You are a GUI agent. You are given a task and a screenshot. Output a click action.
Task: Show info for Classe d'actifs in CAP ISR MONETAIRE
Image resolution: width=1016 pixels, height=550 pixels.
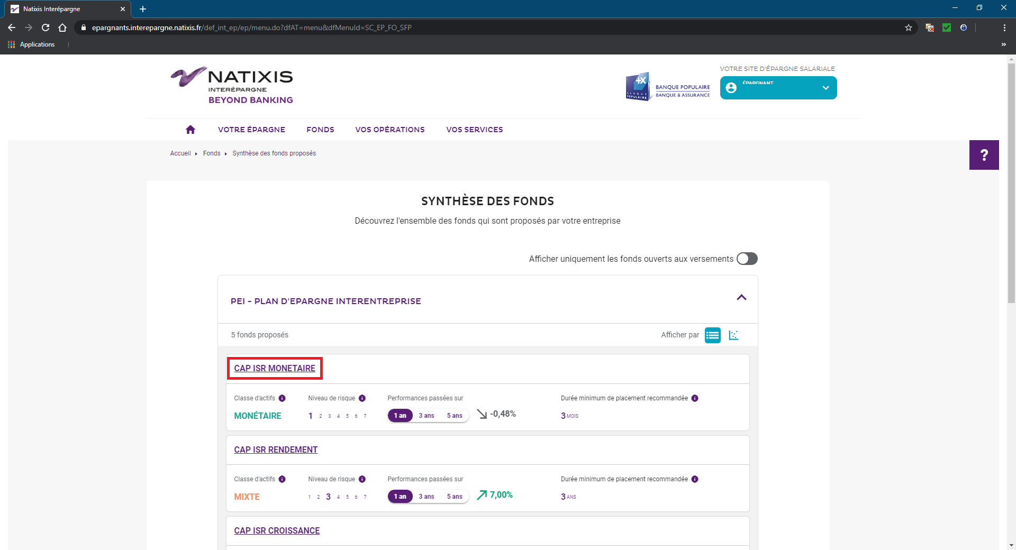point(282,398)
